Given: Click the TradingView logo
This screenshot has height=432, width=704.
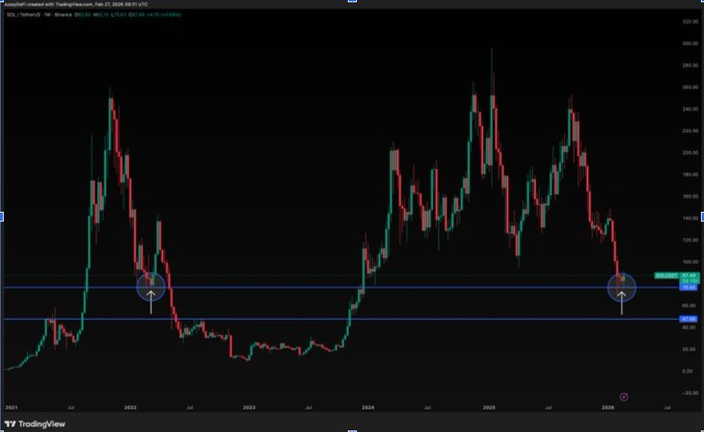Looking at the screenshot, I should point(35,424).
